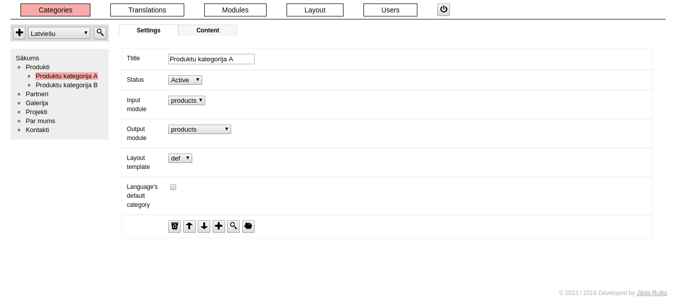This screenshot has height=300, width=676.
Task: Choose Produktu kategorija A in the tree
Action: [67, 76]
